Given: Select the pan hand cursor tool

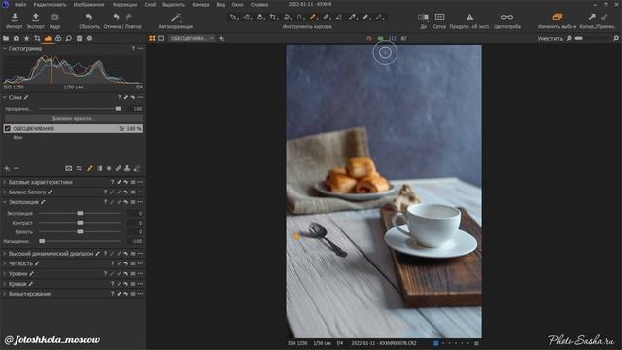Looking at the screenshot, I should [247, 17].
